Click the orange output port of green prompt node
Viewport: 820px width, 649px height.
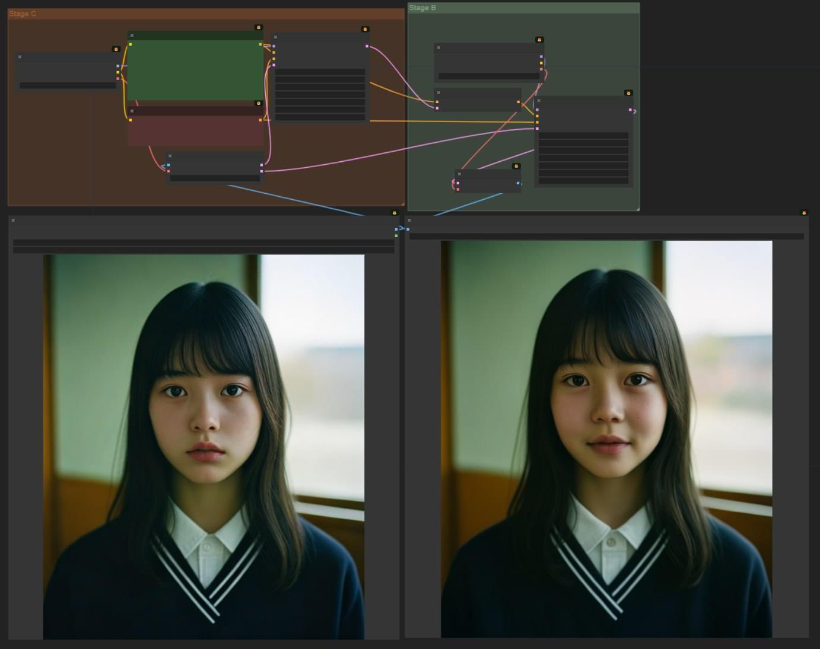[260, 44]
